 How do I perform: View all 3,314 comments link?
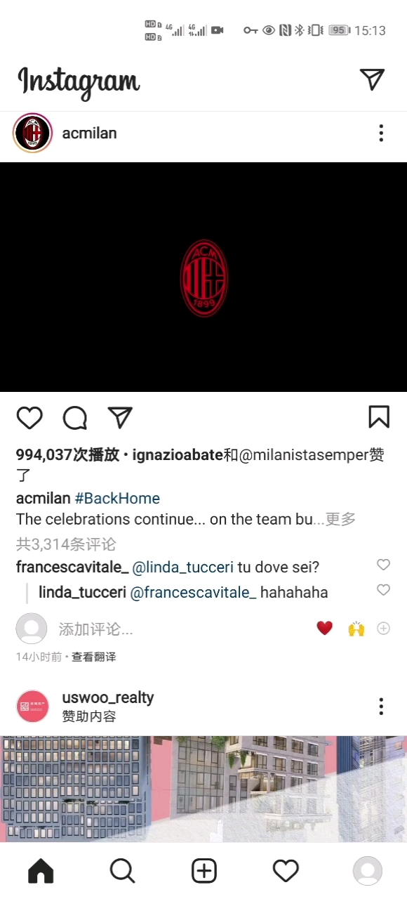click(66, 544)
